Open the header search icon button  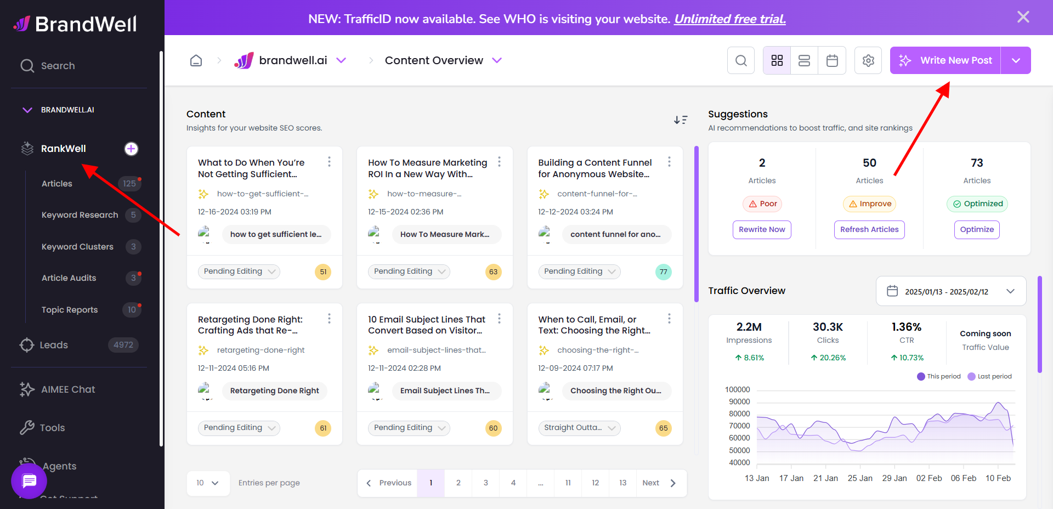pyautogui.click(x=741, y=60)
